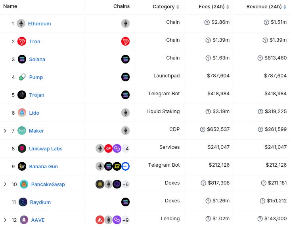The height and width of the screenshot is (227, 291).
Task: Click the Raydium logo icon
Action: click(23, 202)
